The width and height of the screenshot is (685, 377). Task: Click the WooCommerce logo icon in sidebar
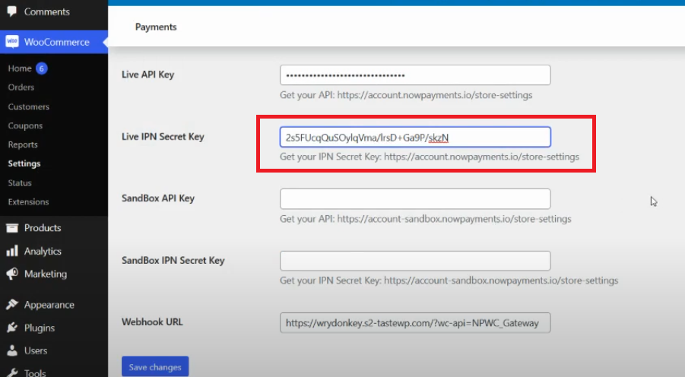[12, 42]
